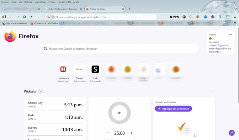Open Comenzar a usar Firefox bookmark
239x140 pixels.
(x=44, y=23)
